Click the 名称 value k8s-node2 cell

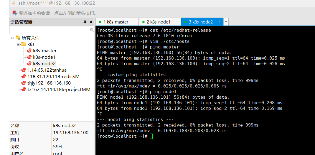(x=73, y=126)
